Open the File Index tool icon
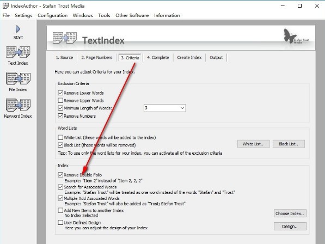This screenshot has height=244, width=325. (18, 78)
